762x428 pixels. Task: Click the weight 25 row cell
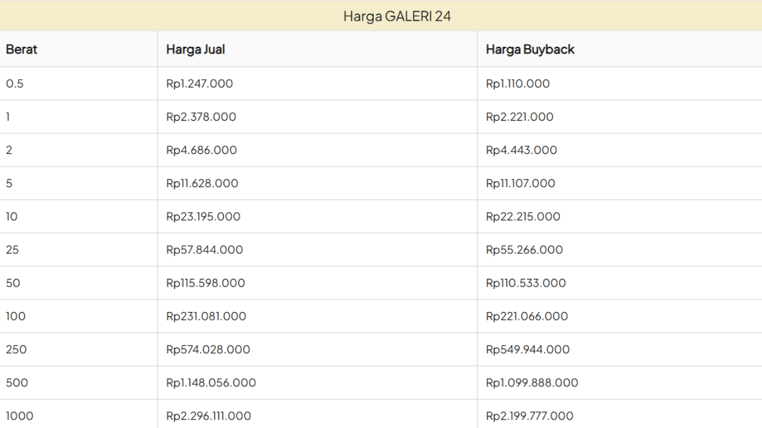point(13,250)
